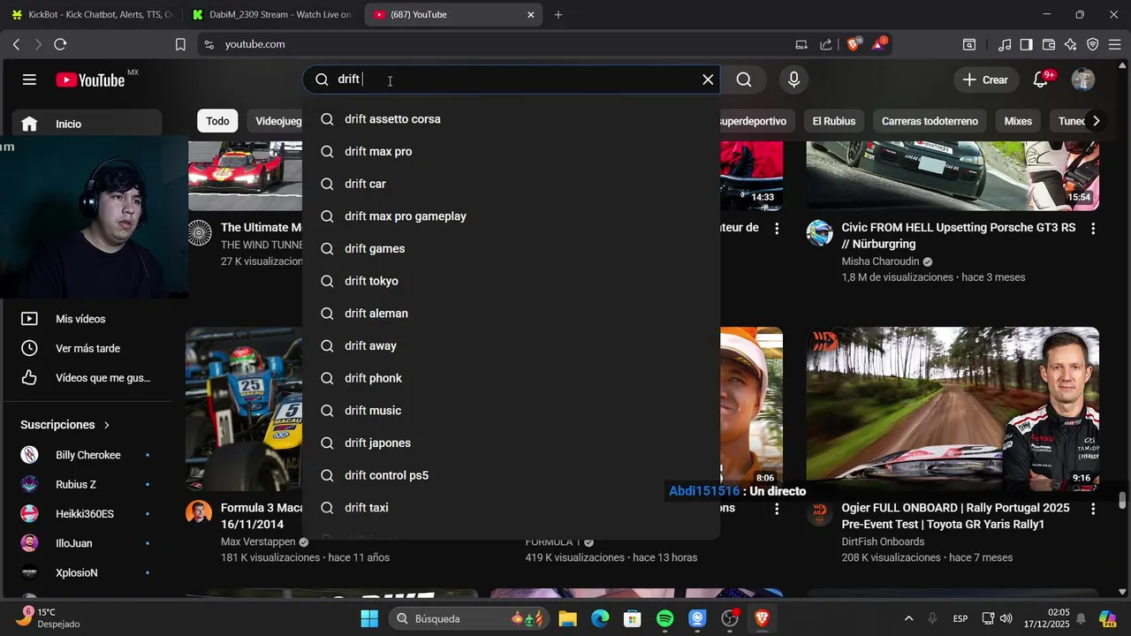Choose suggestion drift away
The height and width of the screenshot is (636, 1131).
click(x=511, y=346)
